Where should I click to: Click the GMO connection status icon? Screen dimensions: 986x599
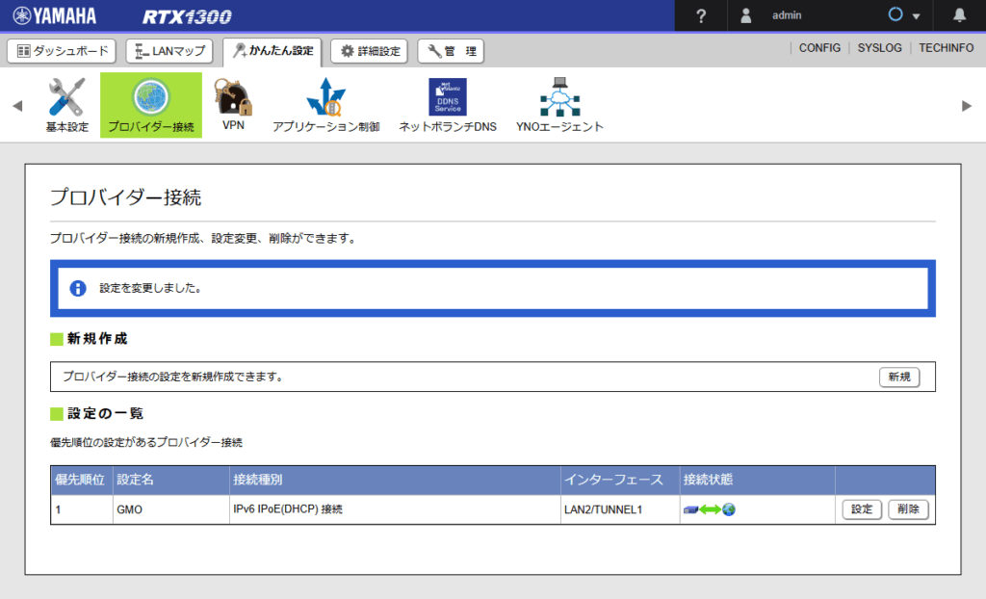click(709, 509)
